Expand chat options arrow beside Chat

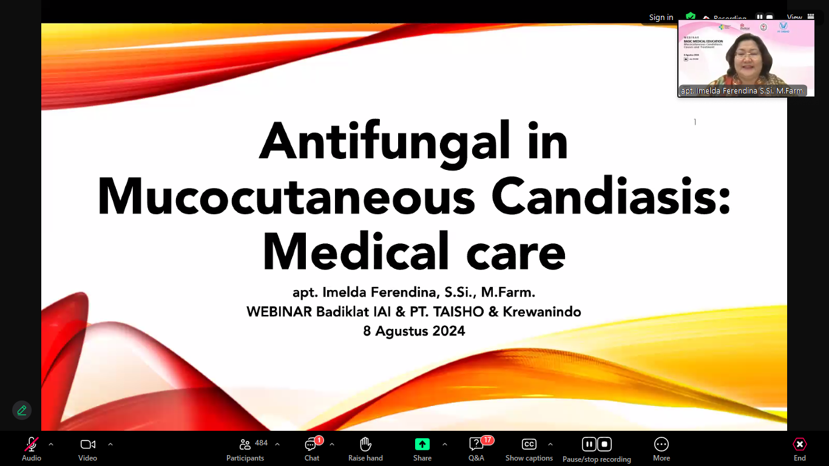332,444
